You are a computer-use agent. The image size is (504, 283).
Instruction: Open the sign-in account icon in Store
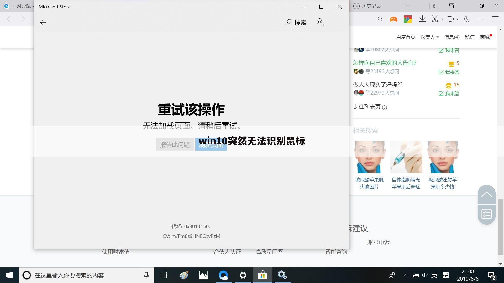[x=320, y=22]
